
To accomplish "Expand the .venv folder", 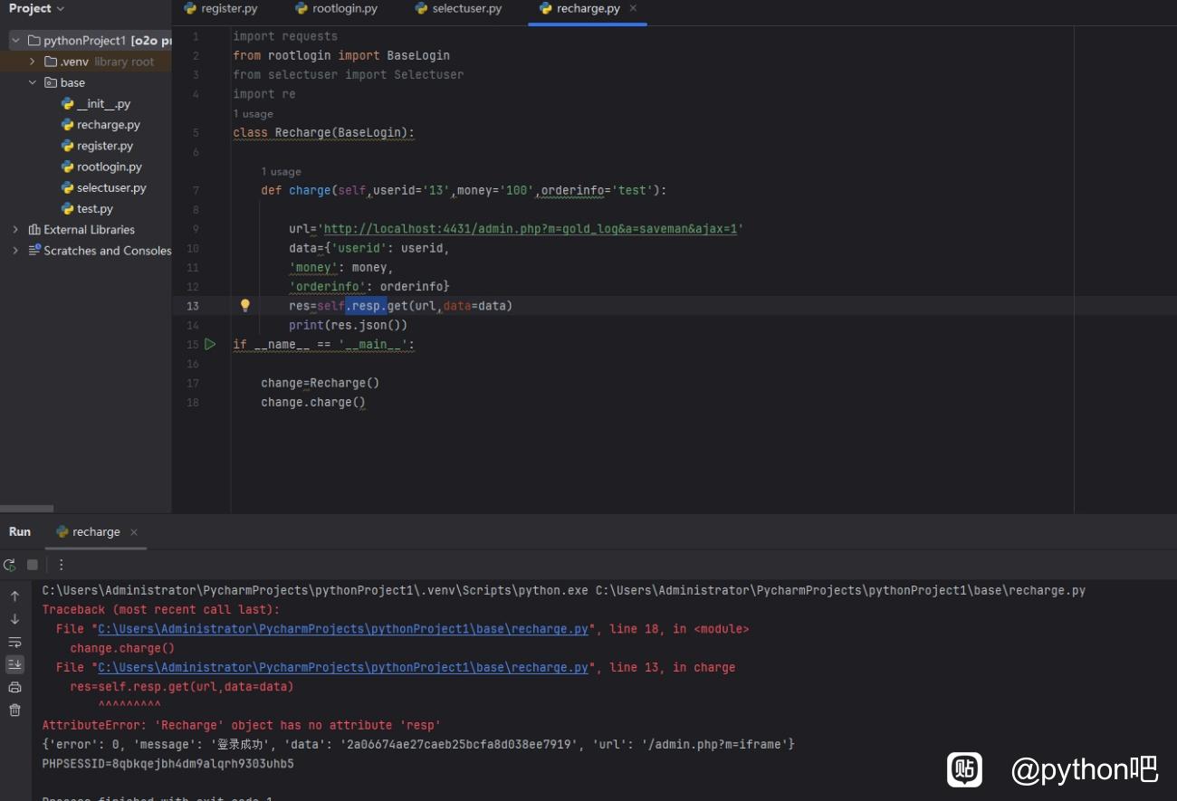I will tap(32, 62).
